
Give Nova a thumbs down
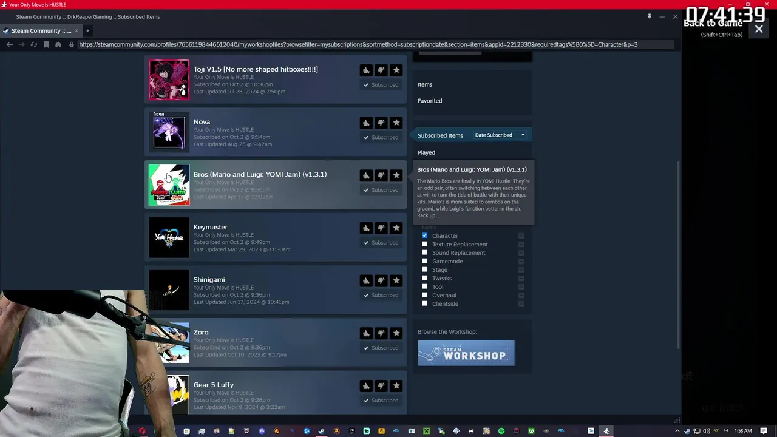click(381, 123)
